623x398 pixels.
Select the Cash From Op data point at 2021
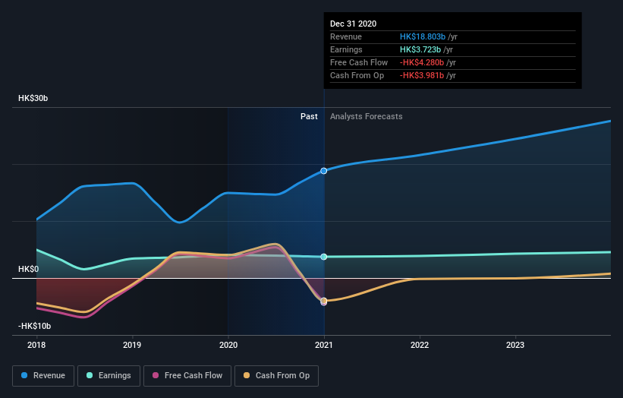click(324, 301)
